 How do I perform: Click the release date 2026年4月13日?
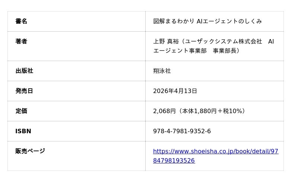click(x=175, y=91)
